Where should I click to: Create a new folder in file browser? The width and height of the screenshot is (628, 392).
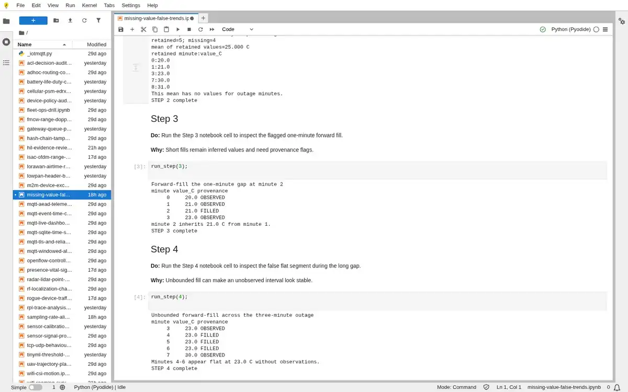coord(56,20)
